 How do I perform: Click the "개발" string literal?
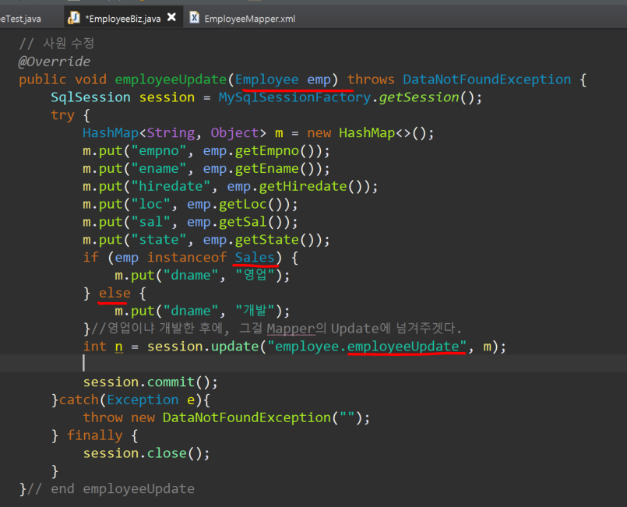pos(255,311)
